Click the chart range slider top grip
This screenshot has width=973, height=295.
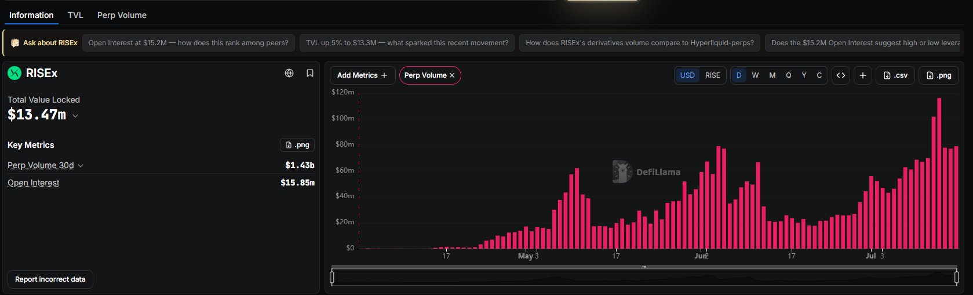click(644, 267)
